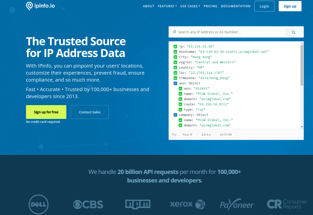This screenshot has height=215, width=313.
Task: Click the Contact Sales button
Action: pos(90,112)
